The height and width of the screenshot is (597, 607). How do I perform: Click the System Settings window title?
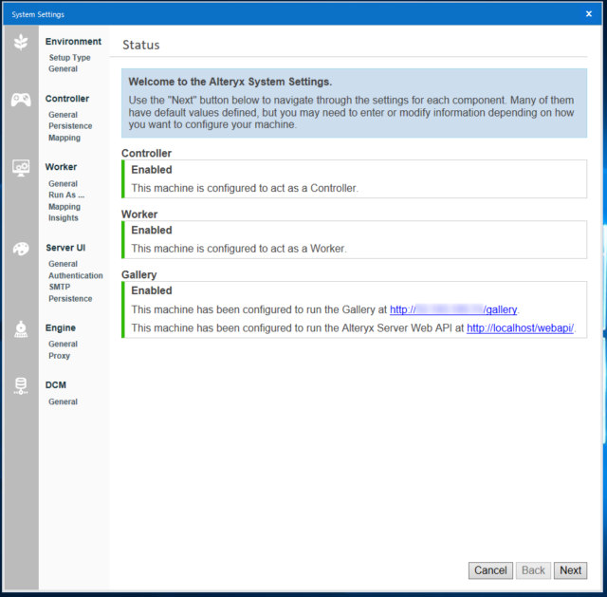tap(38, 14)
